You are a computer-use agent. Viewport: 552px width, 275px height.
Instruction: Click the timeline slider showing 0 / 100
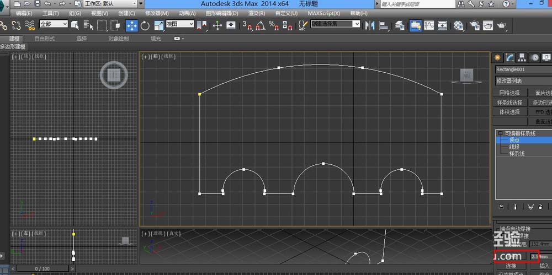43,269
